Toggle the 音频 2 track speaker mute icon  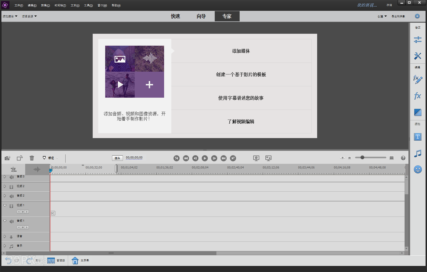12,196
